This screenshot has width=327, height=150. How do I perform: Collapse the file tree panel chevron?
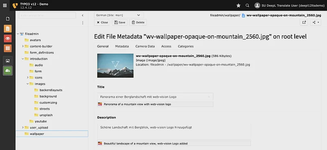(83, 15)
